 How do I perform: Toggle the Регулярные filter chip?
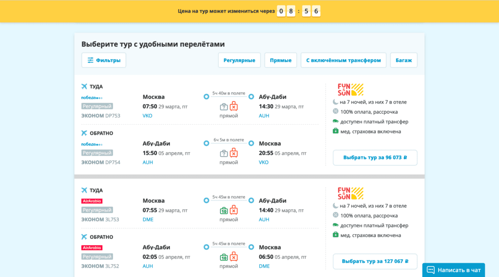point(239,60)
